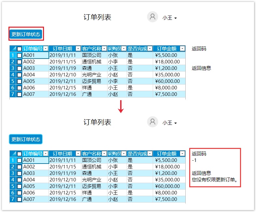256x212 pixels.
Task: Click the select-all corner triangle of the lower table
Action: (13, 154)
